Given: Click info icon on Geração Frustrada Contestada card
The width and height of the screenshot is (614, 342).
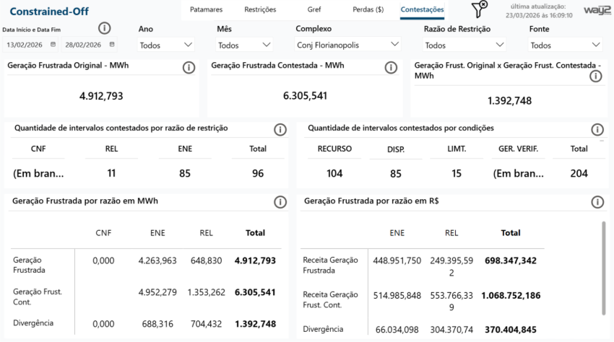Looking at the screenshot, I should coord(391,67).
